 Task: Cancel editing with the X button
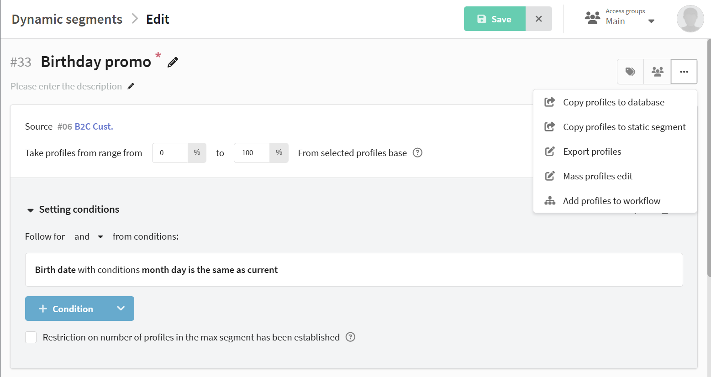(539, 19)
